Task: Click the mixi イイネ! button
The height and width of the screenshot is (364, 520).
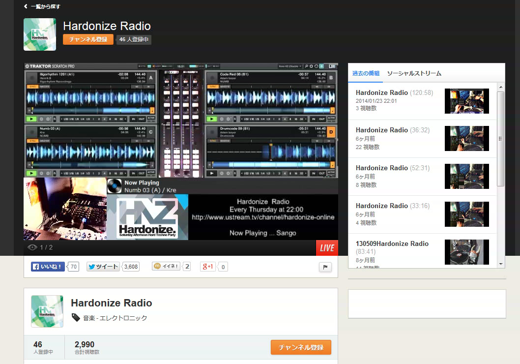Action: tap(167, 266)
